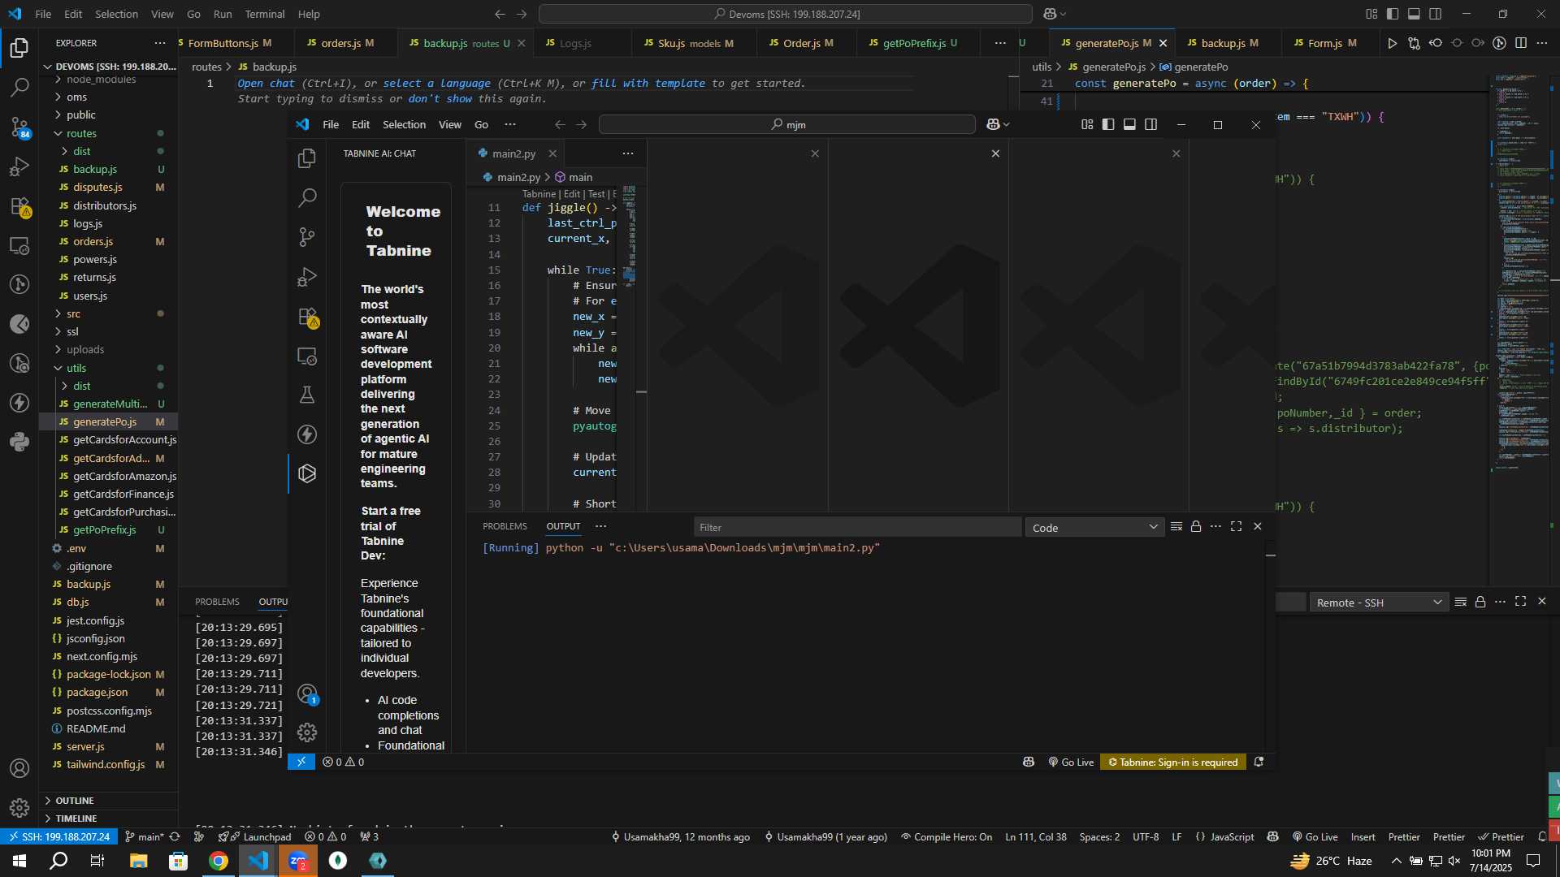Image resolution: width=1560 pixels, height=877 pixels.
Task: Toggle secondary sidebar in mjm title bar
Action: click(x=1151, y=124)
